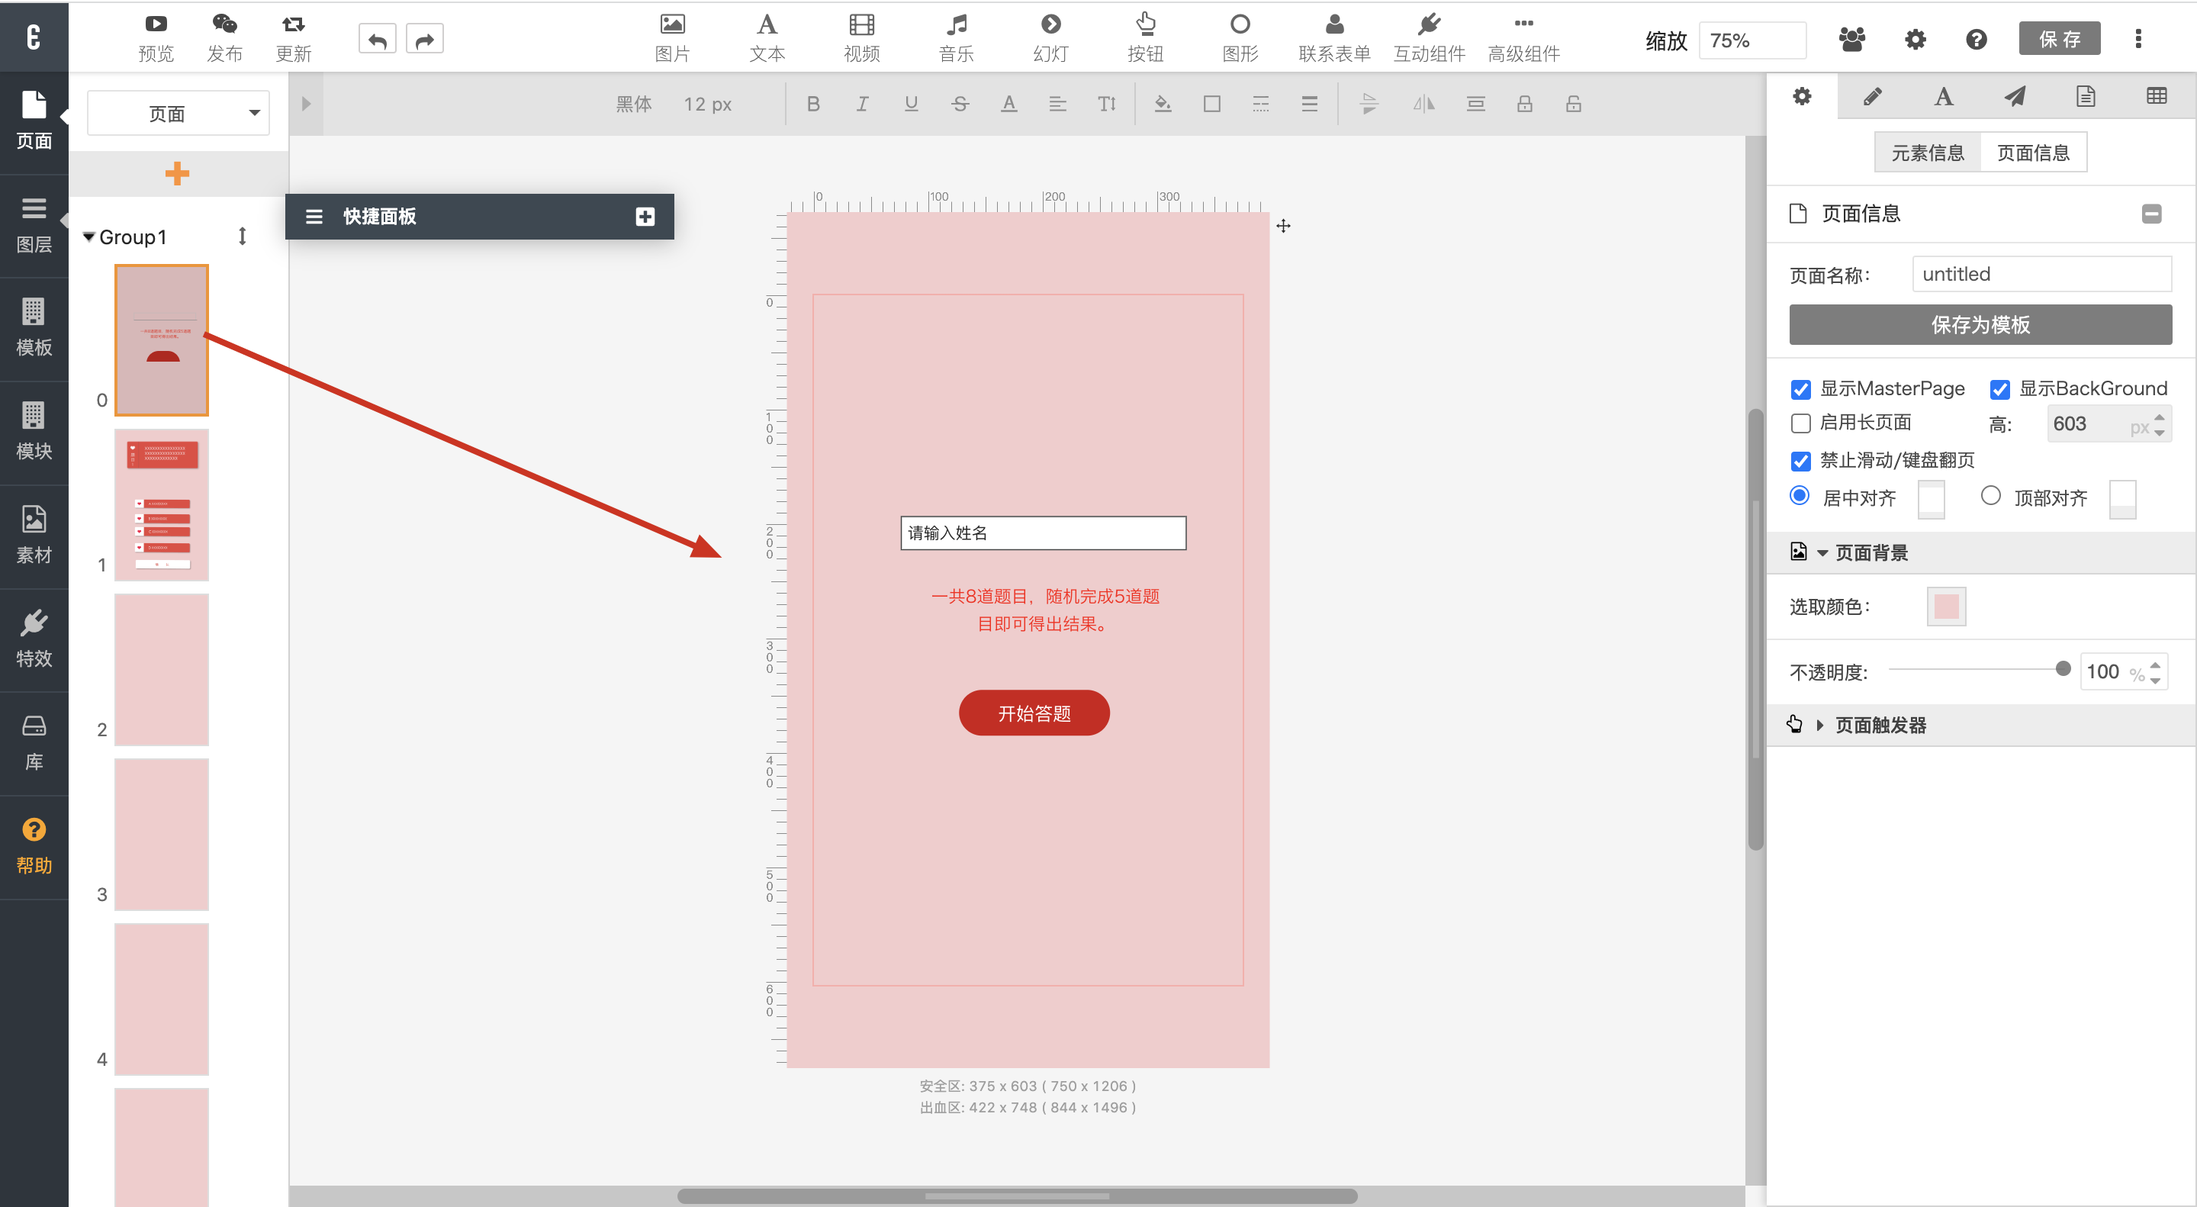Image resolution: width=2197 pixels, height=1207 pixels.
Task: Click the 预览 preview icon
Action: pyautogui.click(x=155, y=24)
